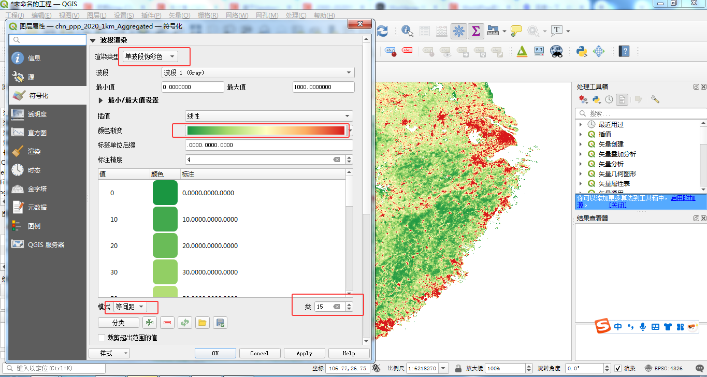Click the Cancel button
Viewport: 707px width, 377px height.
pos(259,353)
